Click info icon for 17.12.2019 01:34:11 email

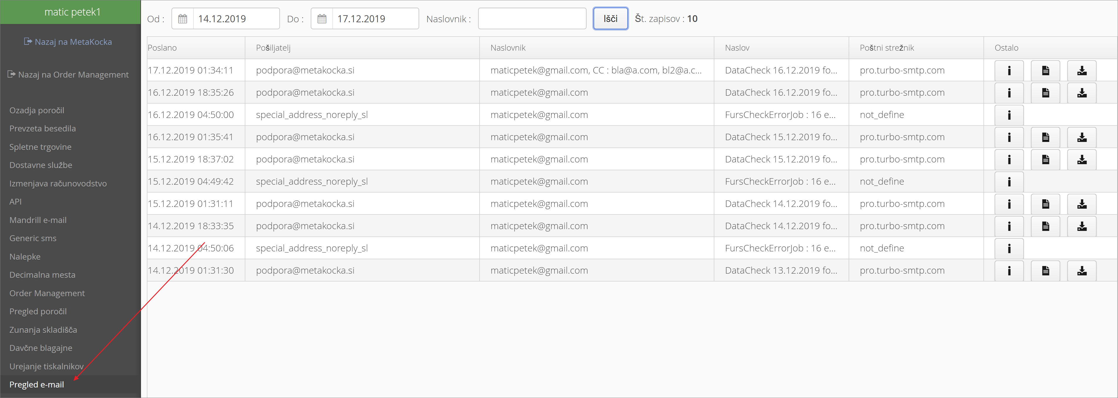(x=1009, y=71)
